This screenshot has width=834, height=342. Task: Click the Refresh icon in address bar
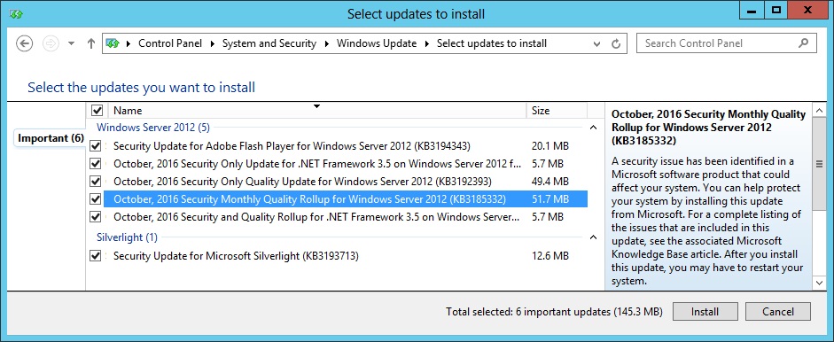tap(616, 43)
